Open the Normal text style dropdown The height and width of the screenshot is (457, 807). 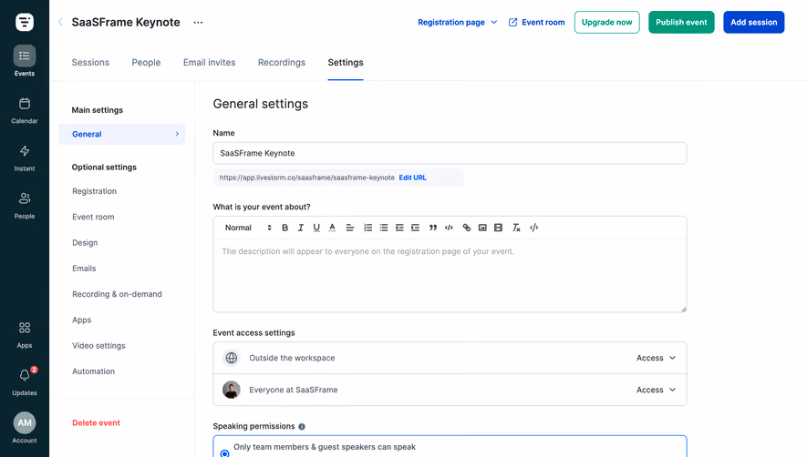tap(248, 228)
